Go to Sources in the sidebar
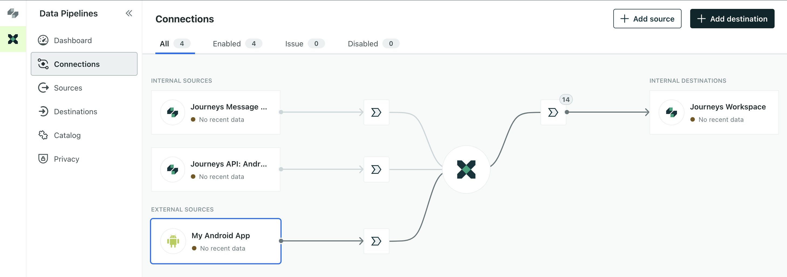The height and width of the screenshot is (277, 787). [84, 88]
